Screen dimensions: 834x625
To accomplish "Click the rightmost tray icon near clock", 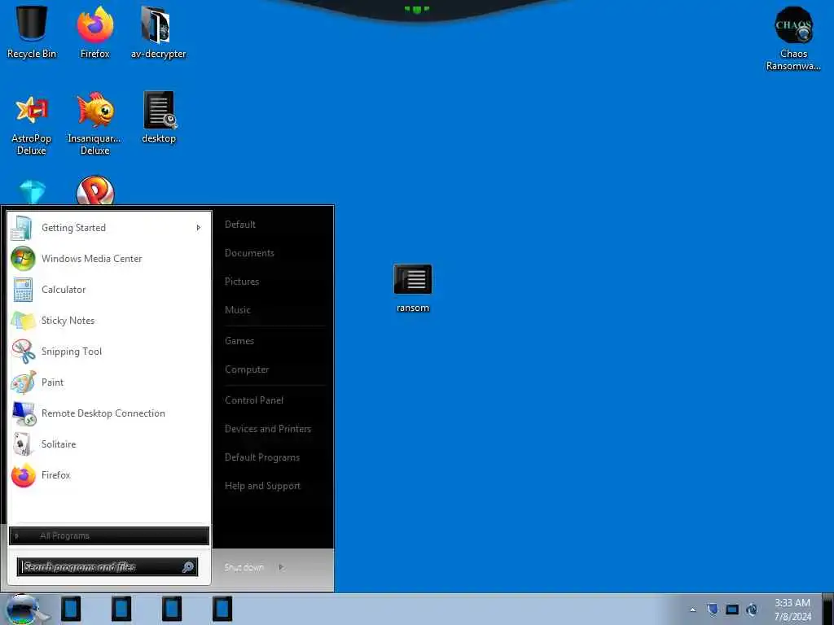I will click(x=752, y=610).
